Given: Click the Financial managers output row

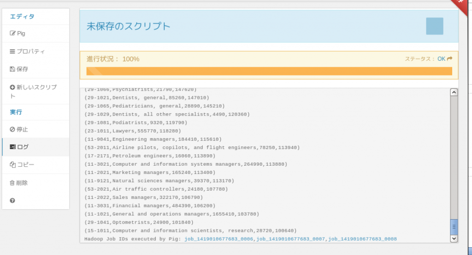Looking at the screenshot, I should [150, 206].
